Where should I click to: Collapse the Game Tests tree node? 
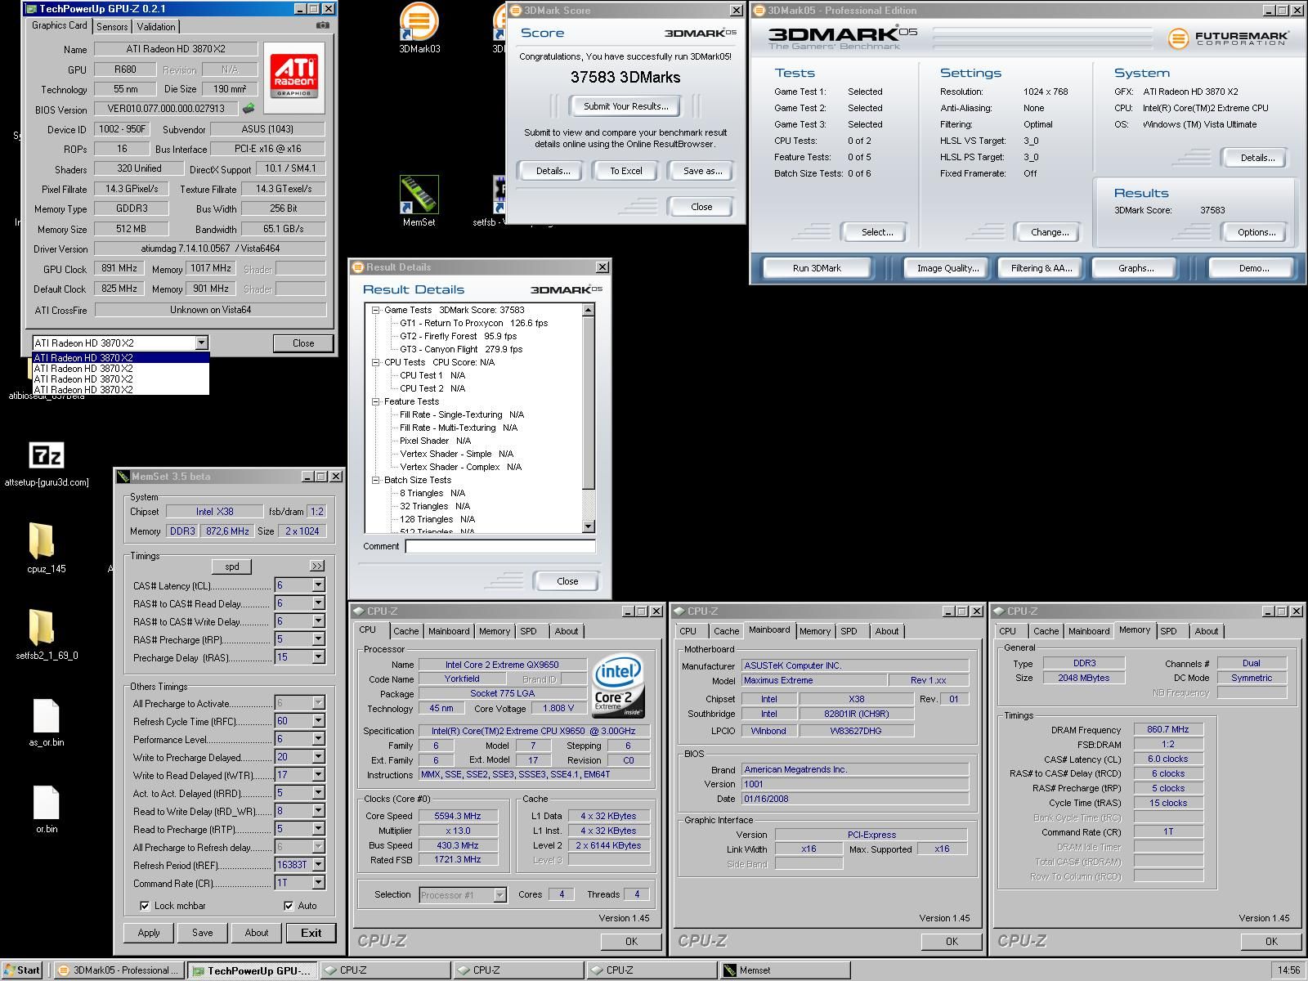(x=376, y=310)
